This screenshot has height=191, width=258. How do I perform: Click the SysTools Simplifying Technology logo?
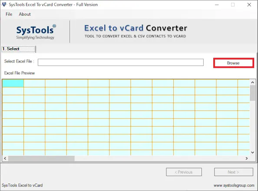coord(36,32)
